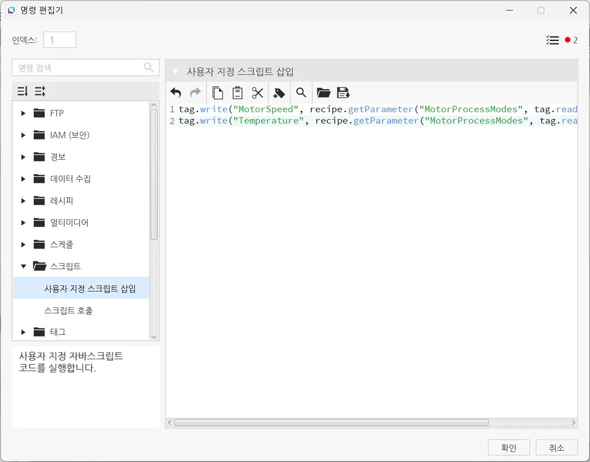Image resolution: width=590 pixels, height=462 pixels.
Task: Click the magnifier find icon in toolbar
Action: point(301,93)
